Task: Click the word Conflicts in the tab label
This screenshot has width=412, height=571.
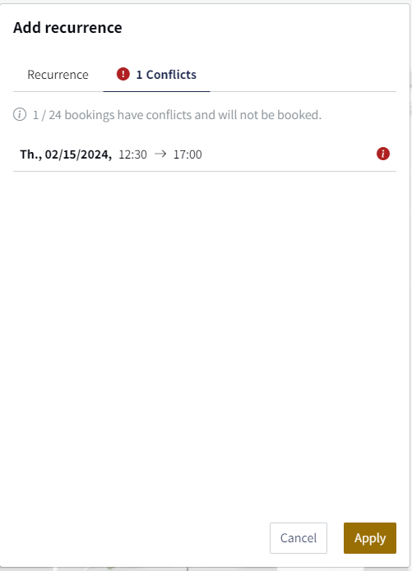Action: tap(171, 75)
